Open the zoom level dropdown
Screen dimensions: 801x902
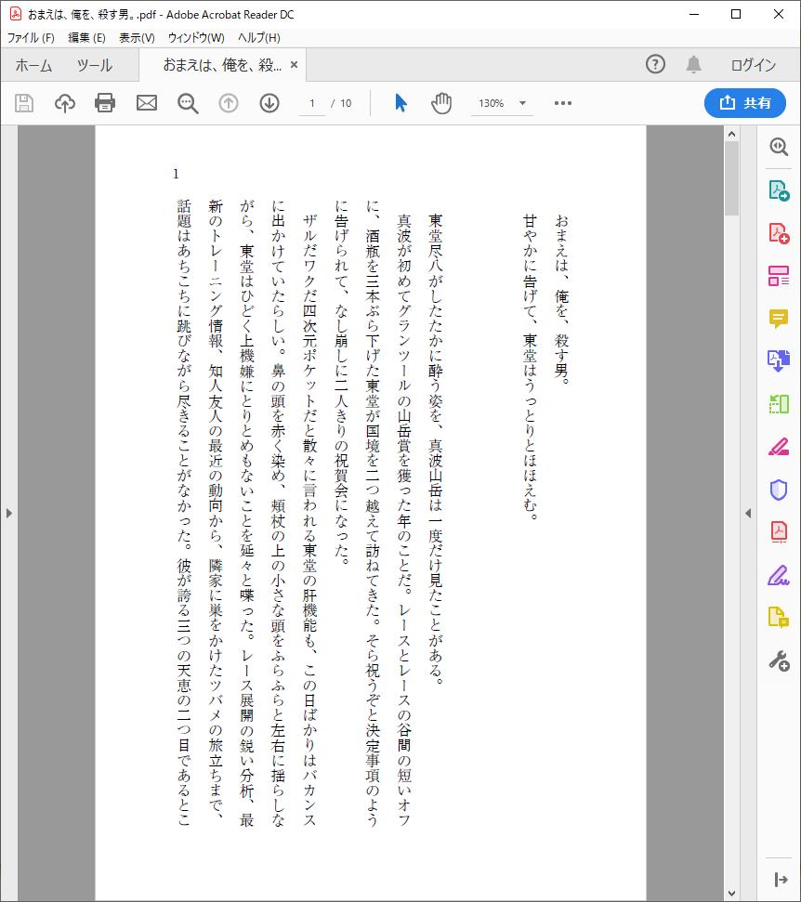pos(522,103)
